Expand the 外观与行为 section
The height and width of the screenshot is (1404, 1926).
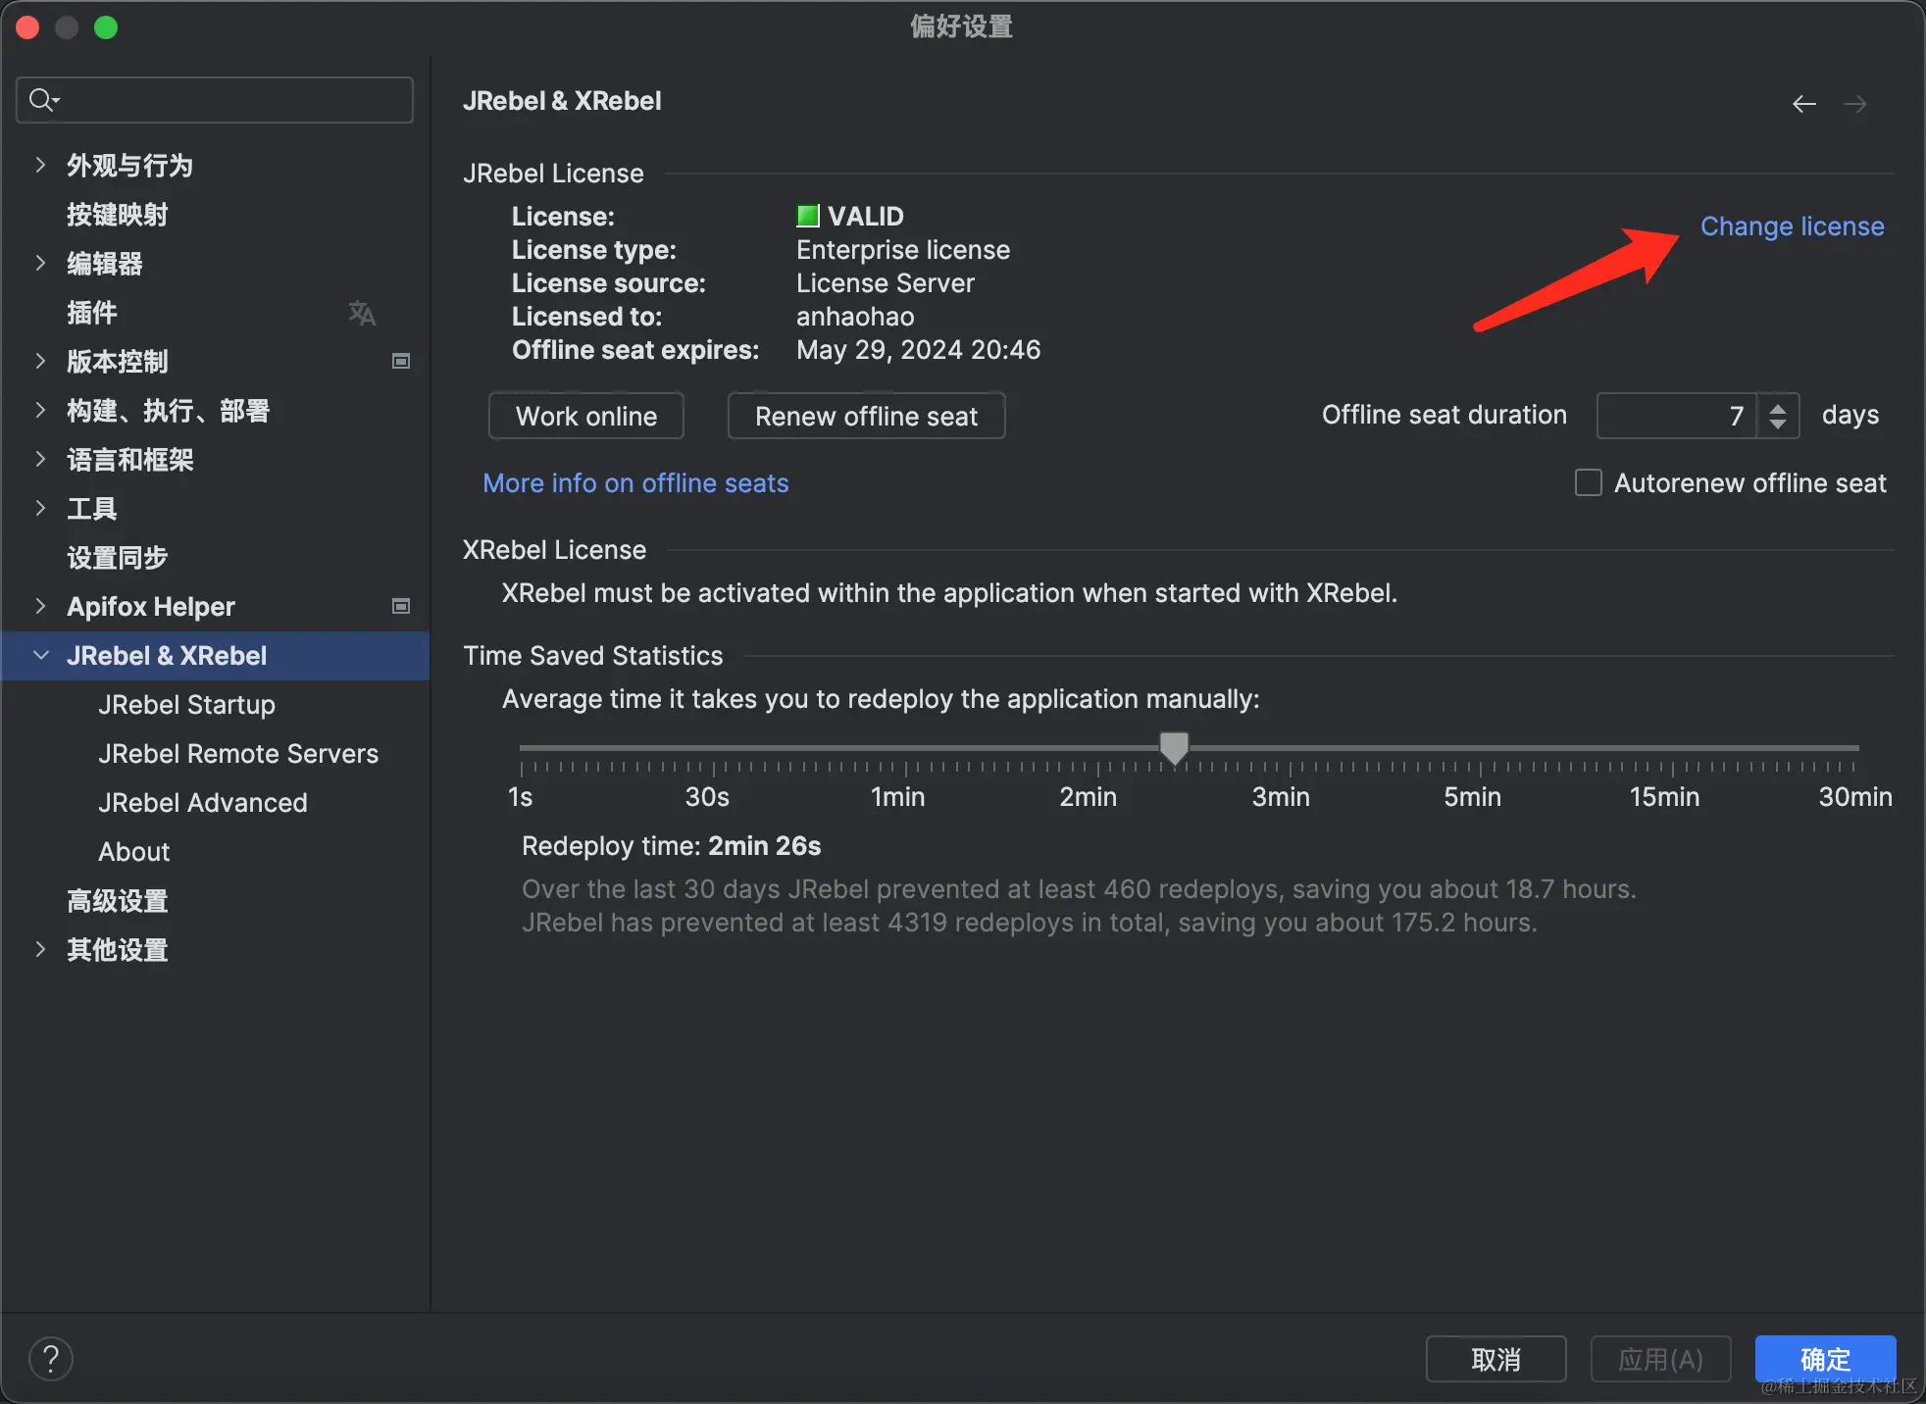(x=40, y=165)
